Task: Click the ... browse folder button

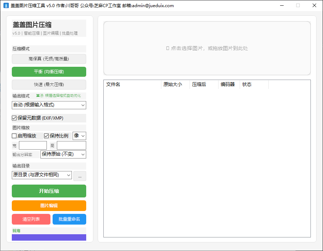Action: [80, 176]
